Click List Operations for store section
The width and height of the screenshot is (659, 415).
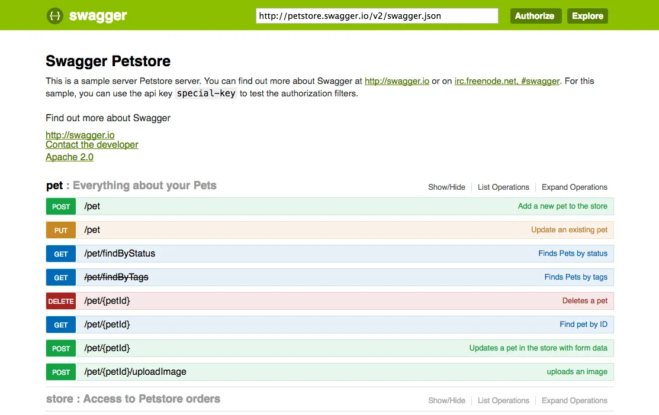[503, 400]
